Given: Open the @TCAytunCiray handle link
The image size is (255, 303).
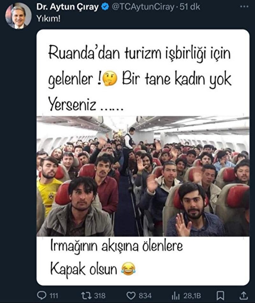Looking at the screenshot, I should (143, 7).
